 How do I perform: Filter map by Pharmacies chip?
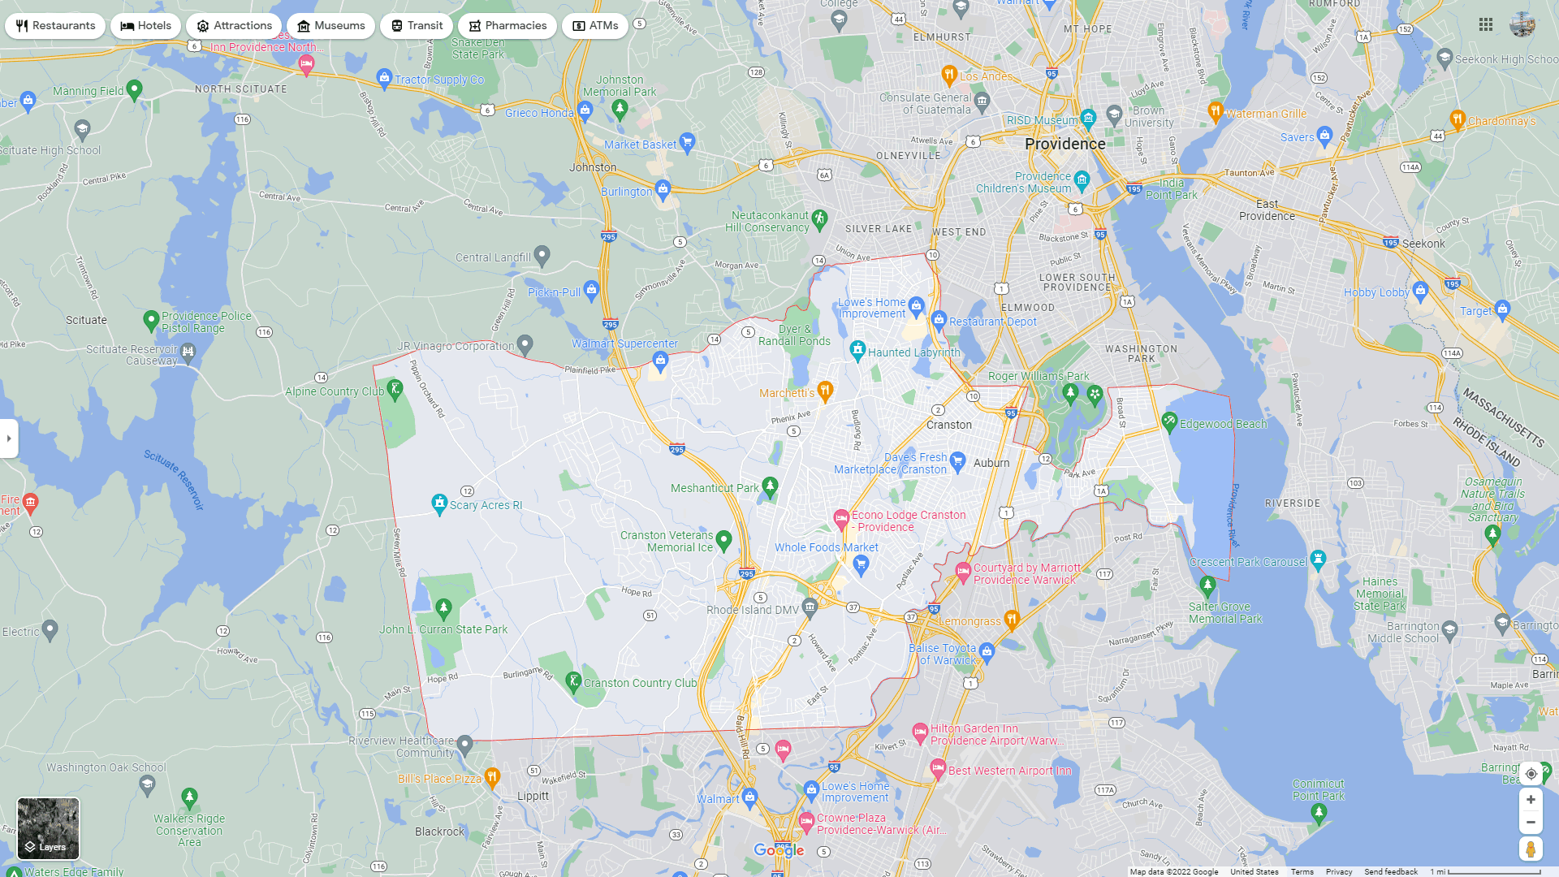point(507,26)
